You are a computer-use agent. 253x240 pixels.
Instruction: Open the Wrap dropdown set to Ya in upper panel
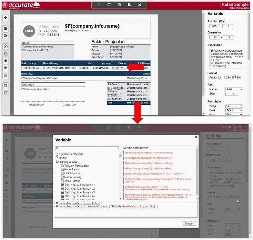[234, 106]
